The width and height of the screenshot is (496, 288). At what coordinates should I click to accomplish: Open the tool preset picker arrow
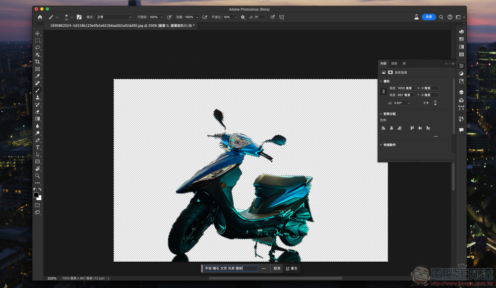click(57, 17)
